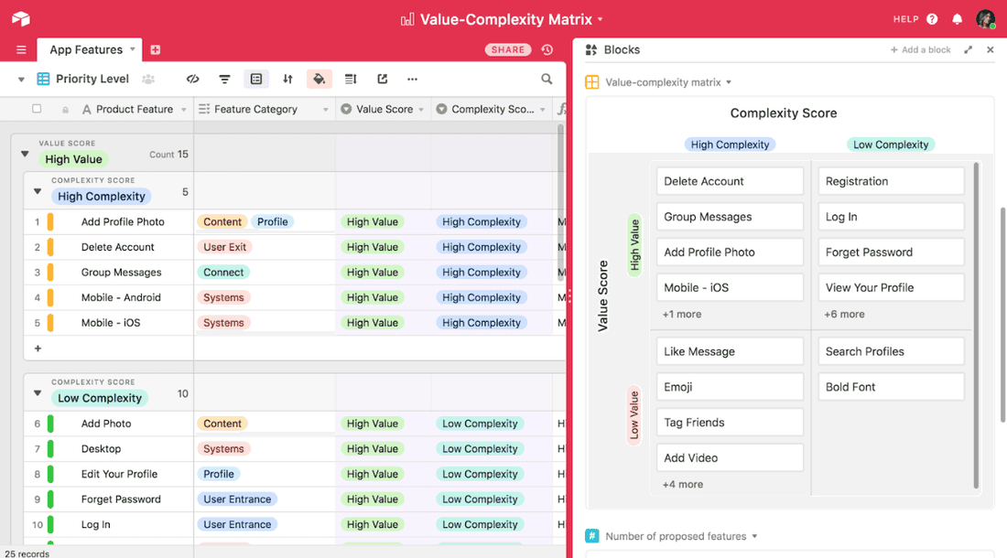
Task: Click the Group records icon
Action: (x=257, y=80)
